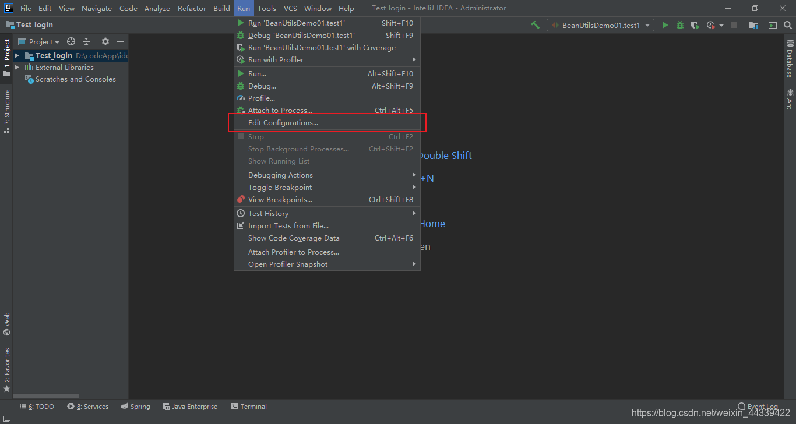The image size is (796, 424).
Task: Choose Run 'BeanUtilsDemo01.test1' menu item
Action: coord(327,23)
